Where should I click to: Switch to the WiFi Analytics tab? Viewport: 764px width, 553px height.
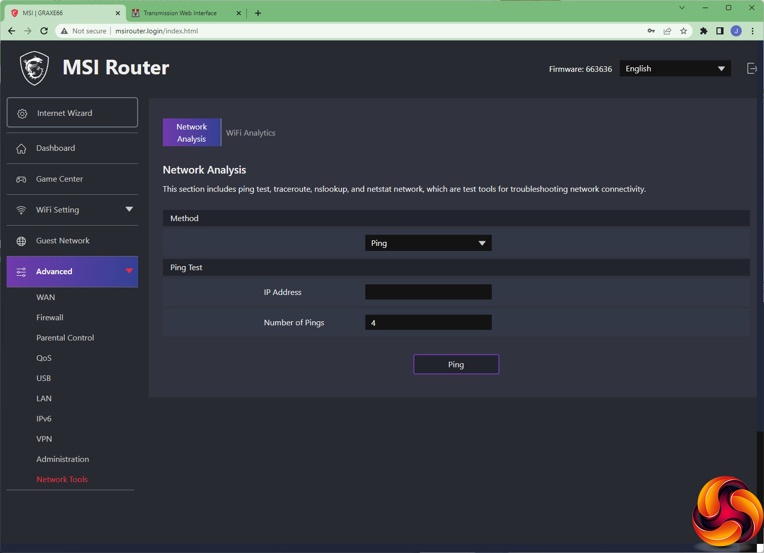click(x=250, y=133)
